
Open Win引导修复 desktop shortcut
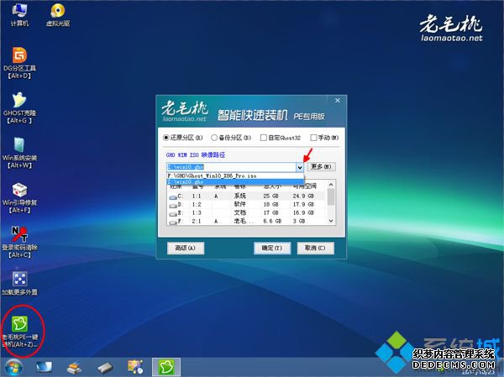click(19, 197)
